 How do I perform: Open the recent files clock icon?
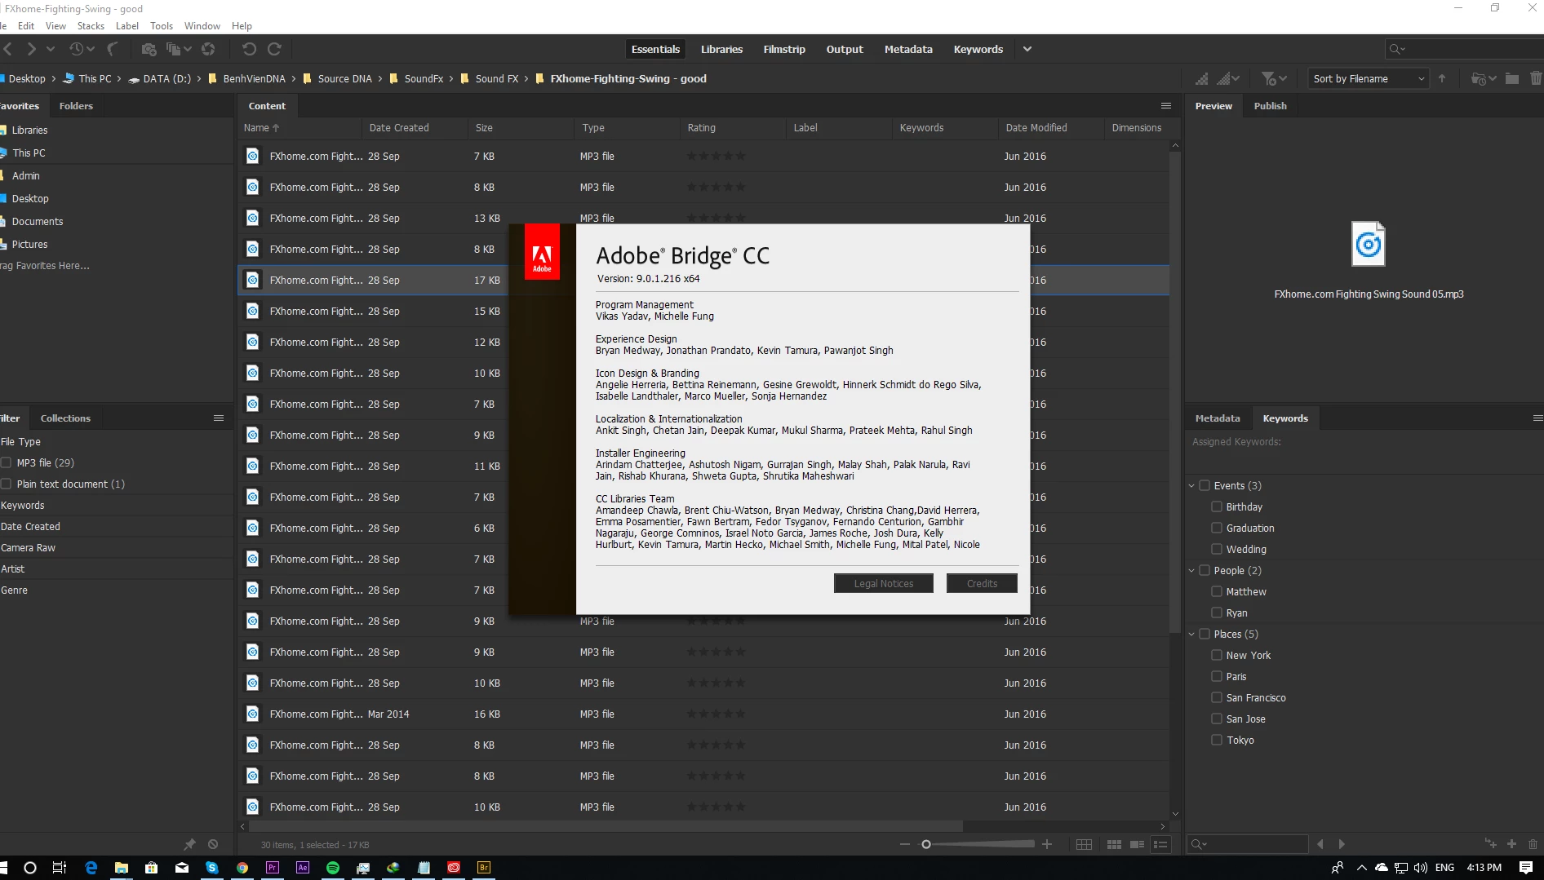[x=77, y=49]
